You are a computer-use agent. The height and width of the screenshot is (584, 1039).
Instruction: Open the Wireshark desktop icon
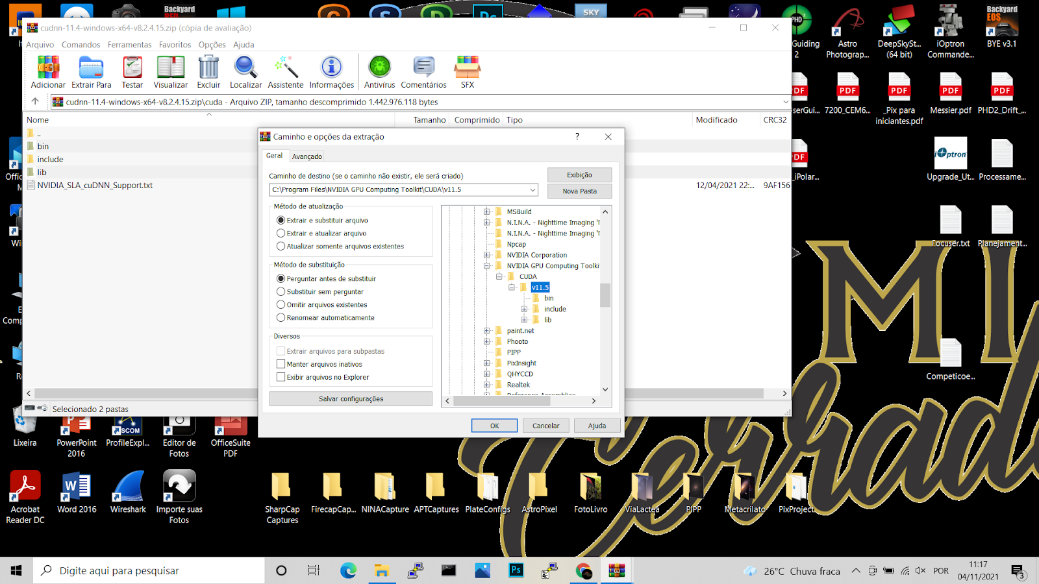128,492
